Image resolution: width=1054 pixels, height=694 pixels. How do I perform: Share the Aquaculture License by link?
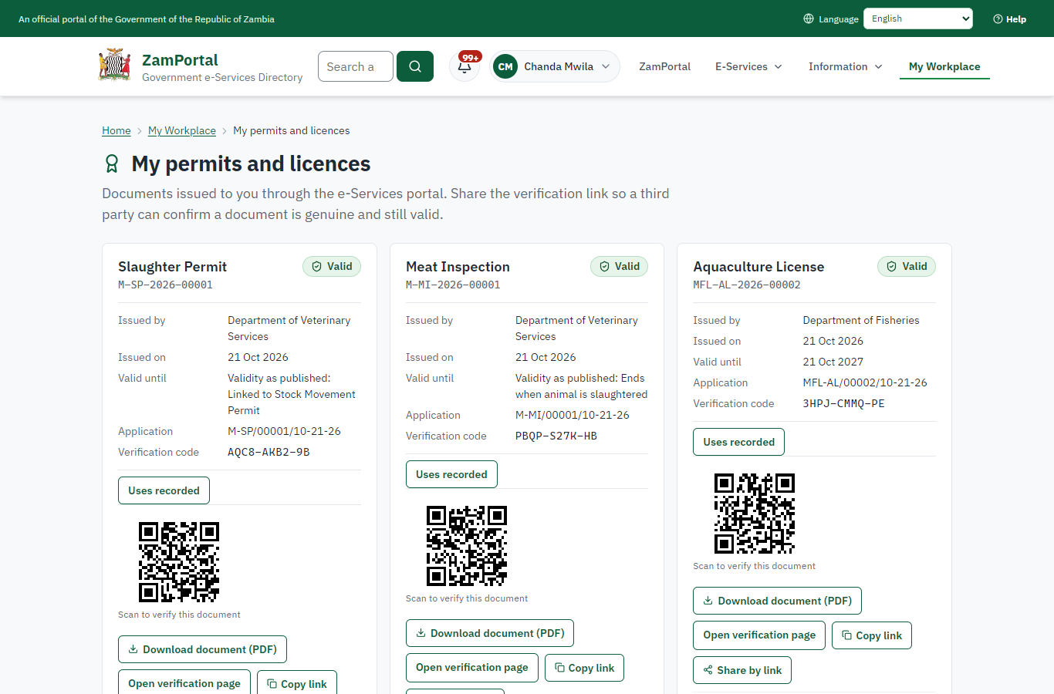click(x=742, y=670)
